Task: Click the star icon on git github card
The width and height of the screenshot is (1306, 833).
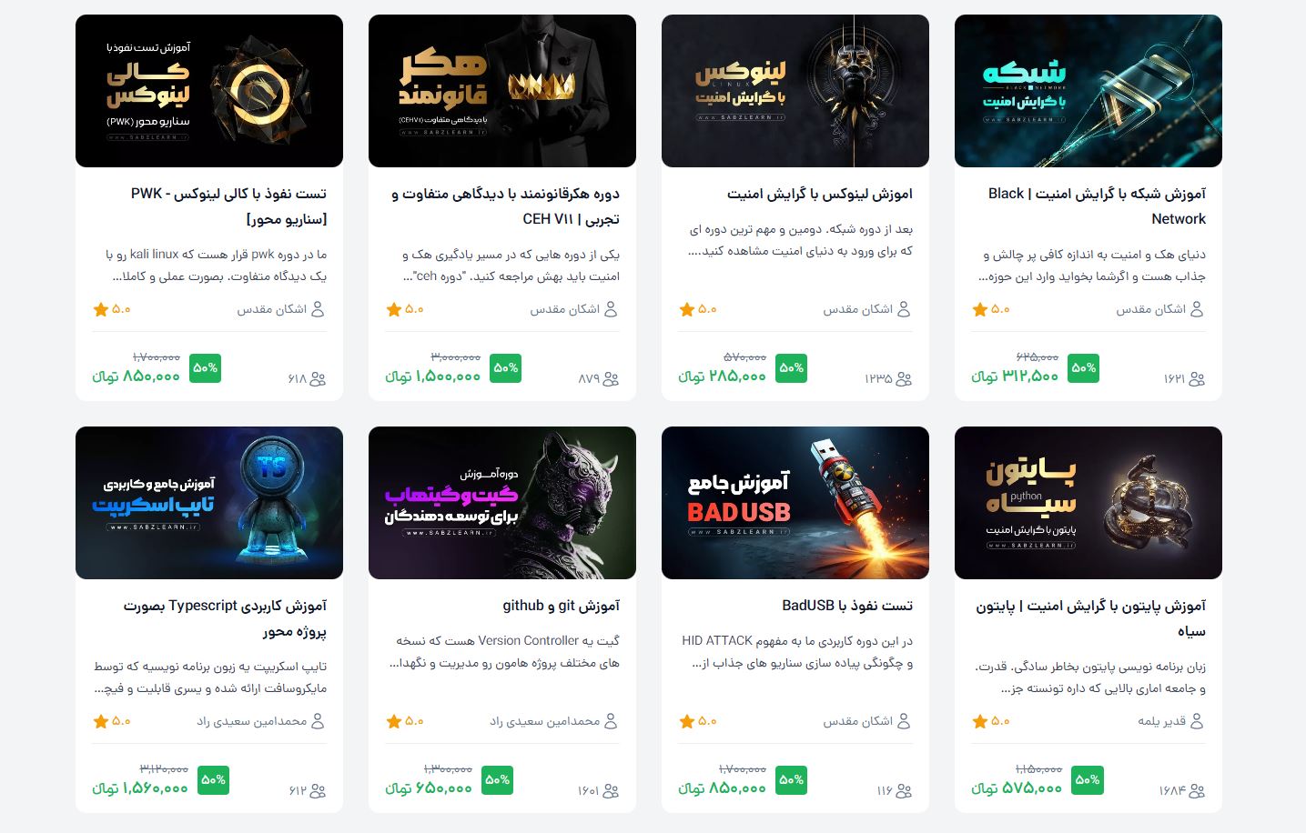Action: point(394,722)
